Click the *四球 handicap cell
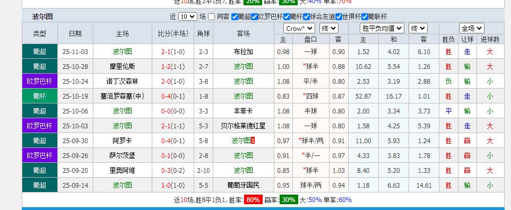This screenshot has height=210, width=511. click(x=310, y=97)
